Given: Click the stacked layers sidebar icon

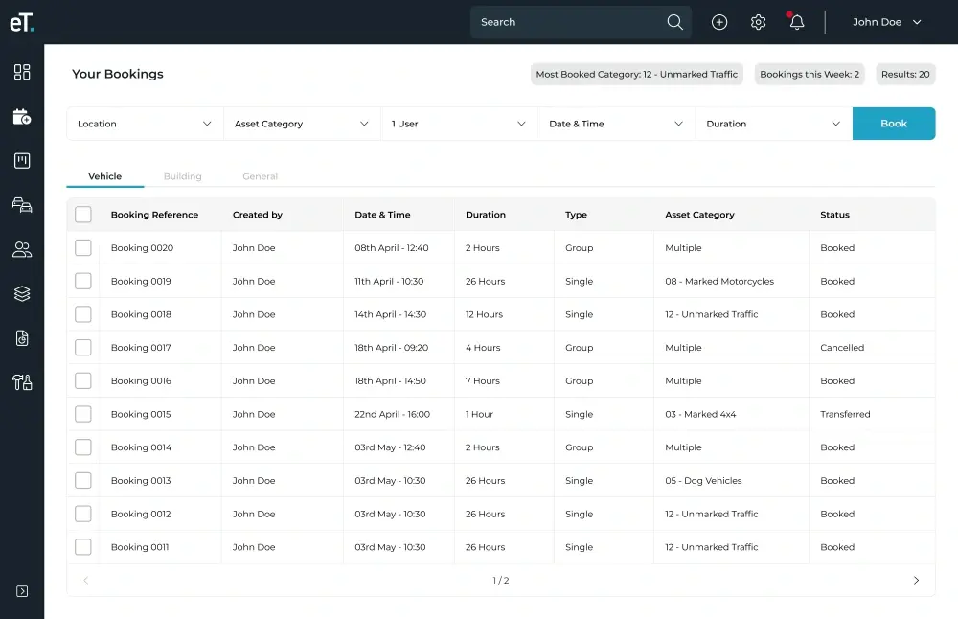Looking at the screenshot, I should point(22,294).
